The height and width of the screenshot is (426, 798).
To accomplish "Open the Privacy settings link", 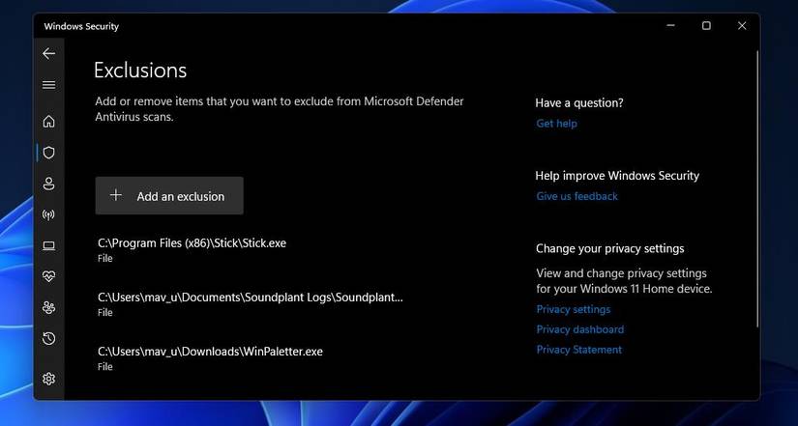I will pyautogui.click(x=573, y=309).
